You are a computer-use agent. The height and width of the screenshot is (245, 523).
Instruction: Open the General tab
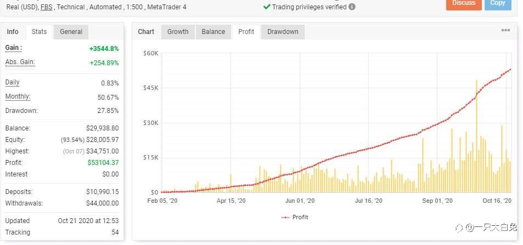pos(71,32)
